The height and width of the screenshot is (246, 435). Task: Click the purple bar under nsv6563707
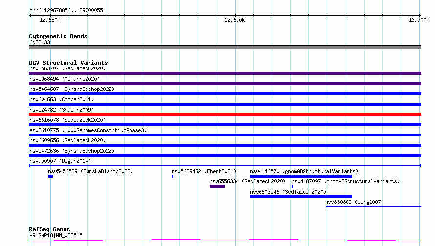coord(225,73)
